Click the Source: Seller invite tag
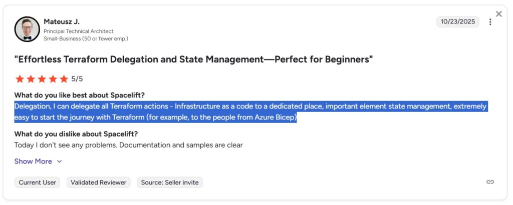 pos(169,182)
